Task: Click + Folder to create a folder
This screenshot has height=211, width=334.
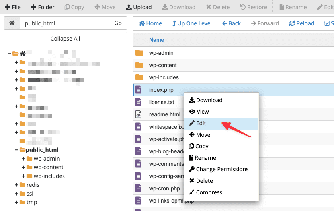Action: coord(43,7)
